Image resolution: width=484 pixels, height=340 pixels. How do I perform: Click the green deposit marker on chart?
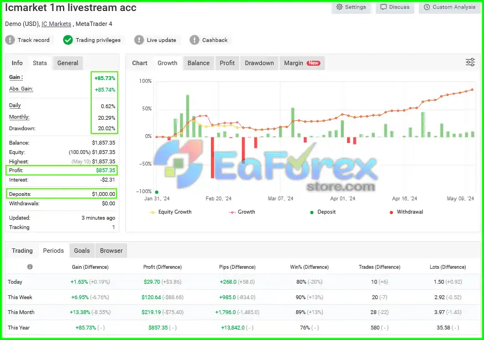click(157, 192)
